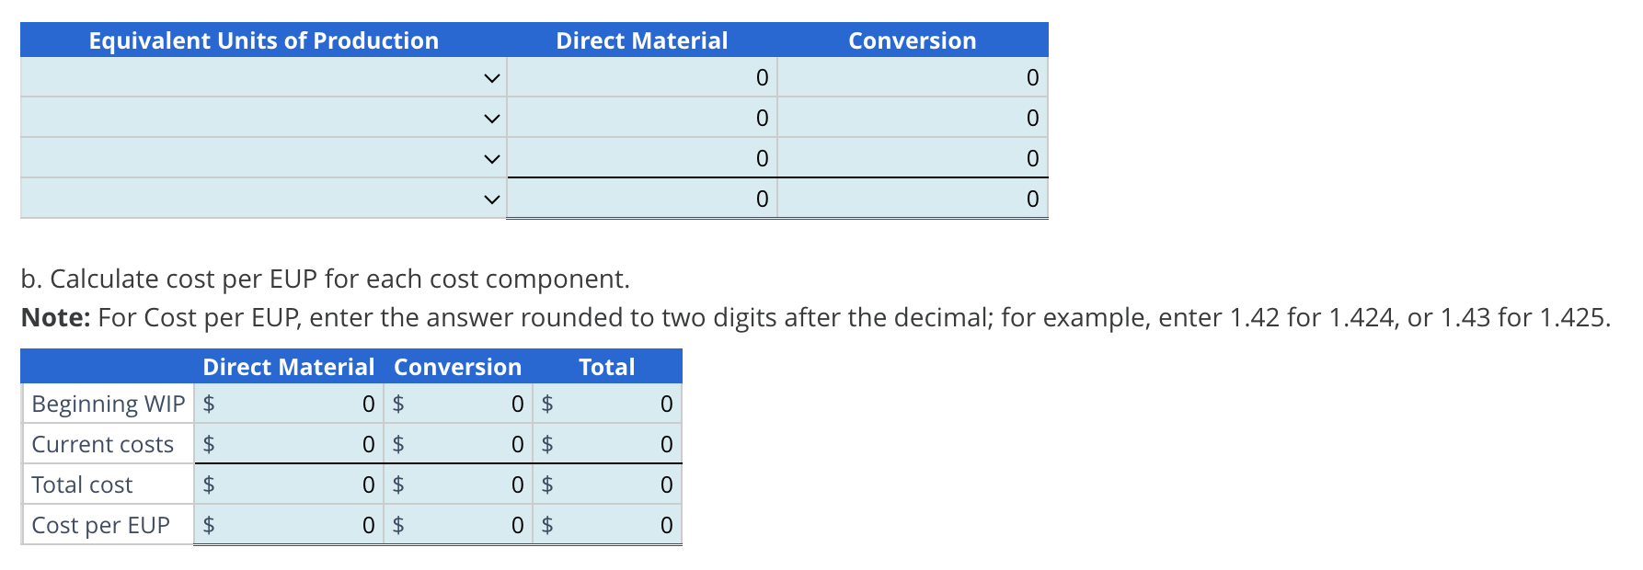
Task: Click Current costs Direct Material field
Action: pos(294,444)
